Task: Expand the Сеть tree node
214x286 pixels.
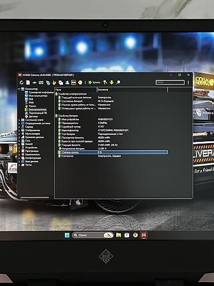Action: [19, 141]
